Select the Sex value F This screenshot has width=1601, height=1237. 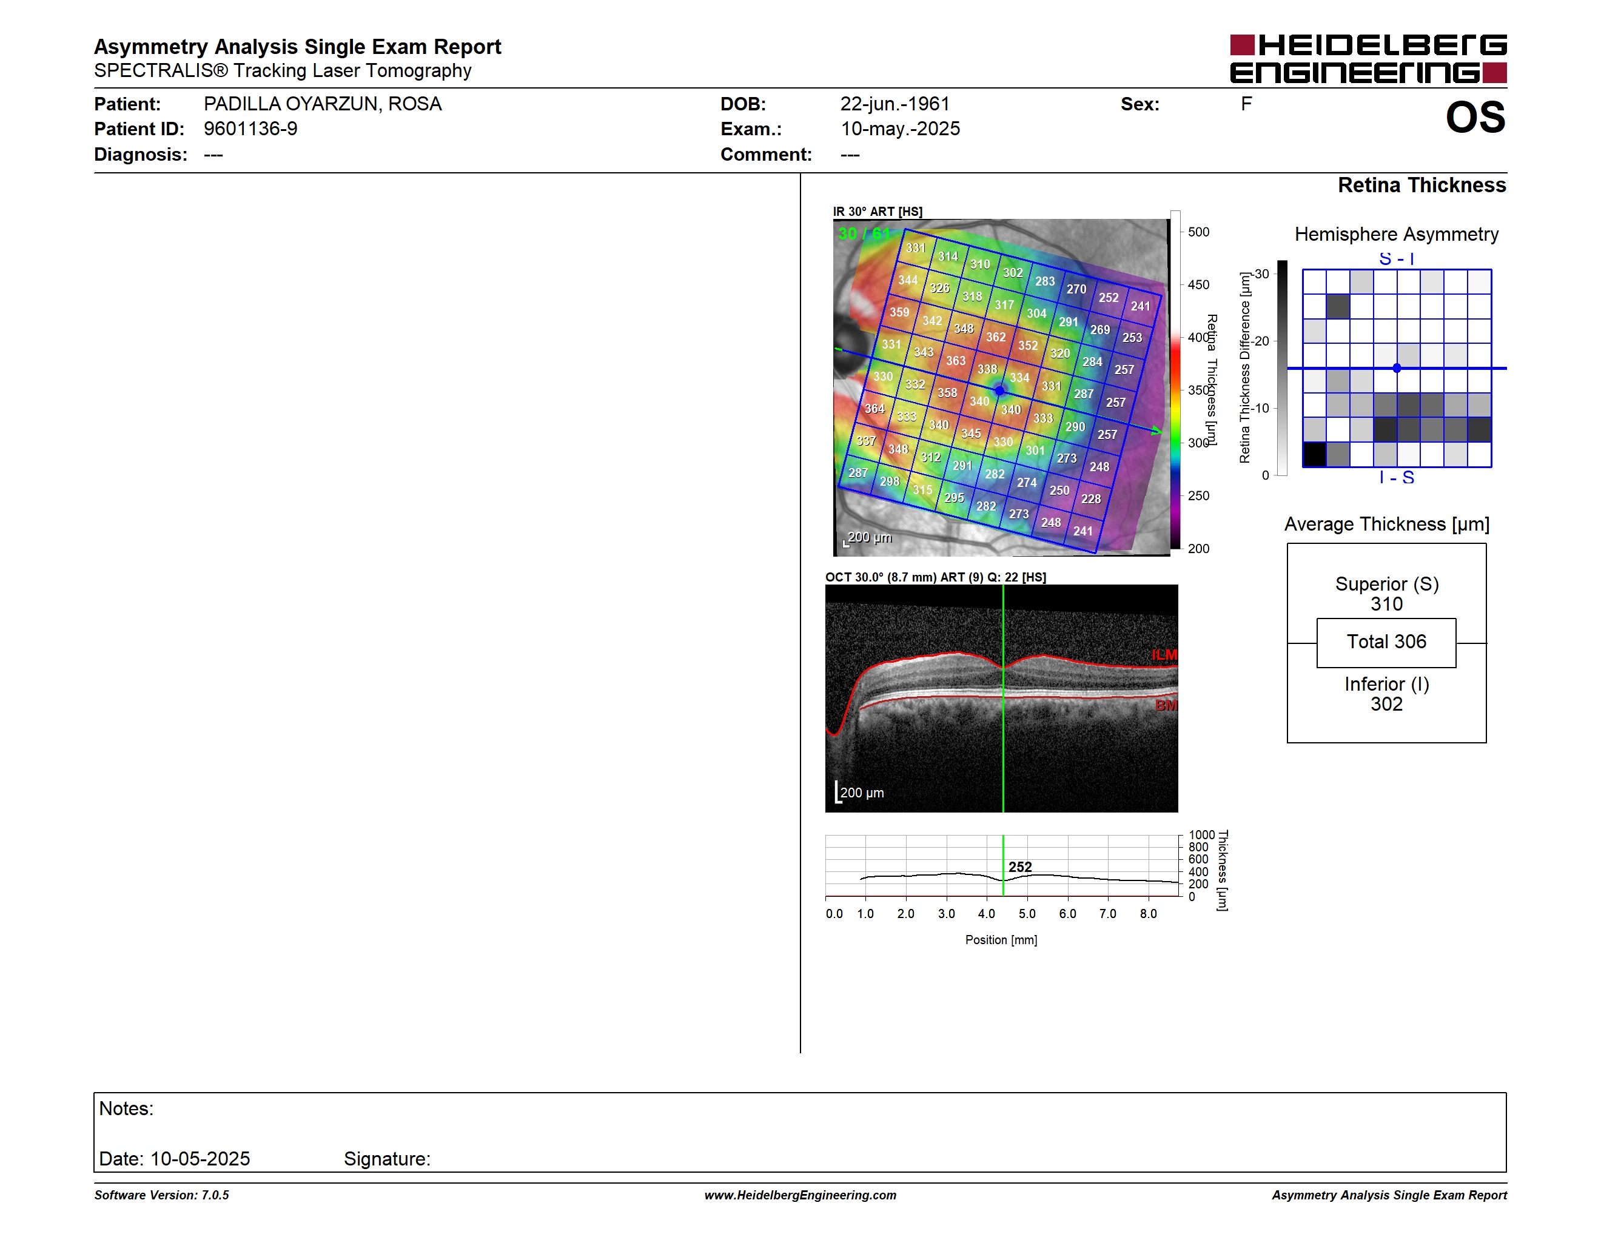[x=1246, y=104]
